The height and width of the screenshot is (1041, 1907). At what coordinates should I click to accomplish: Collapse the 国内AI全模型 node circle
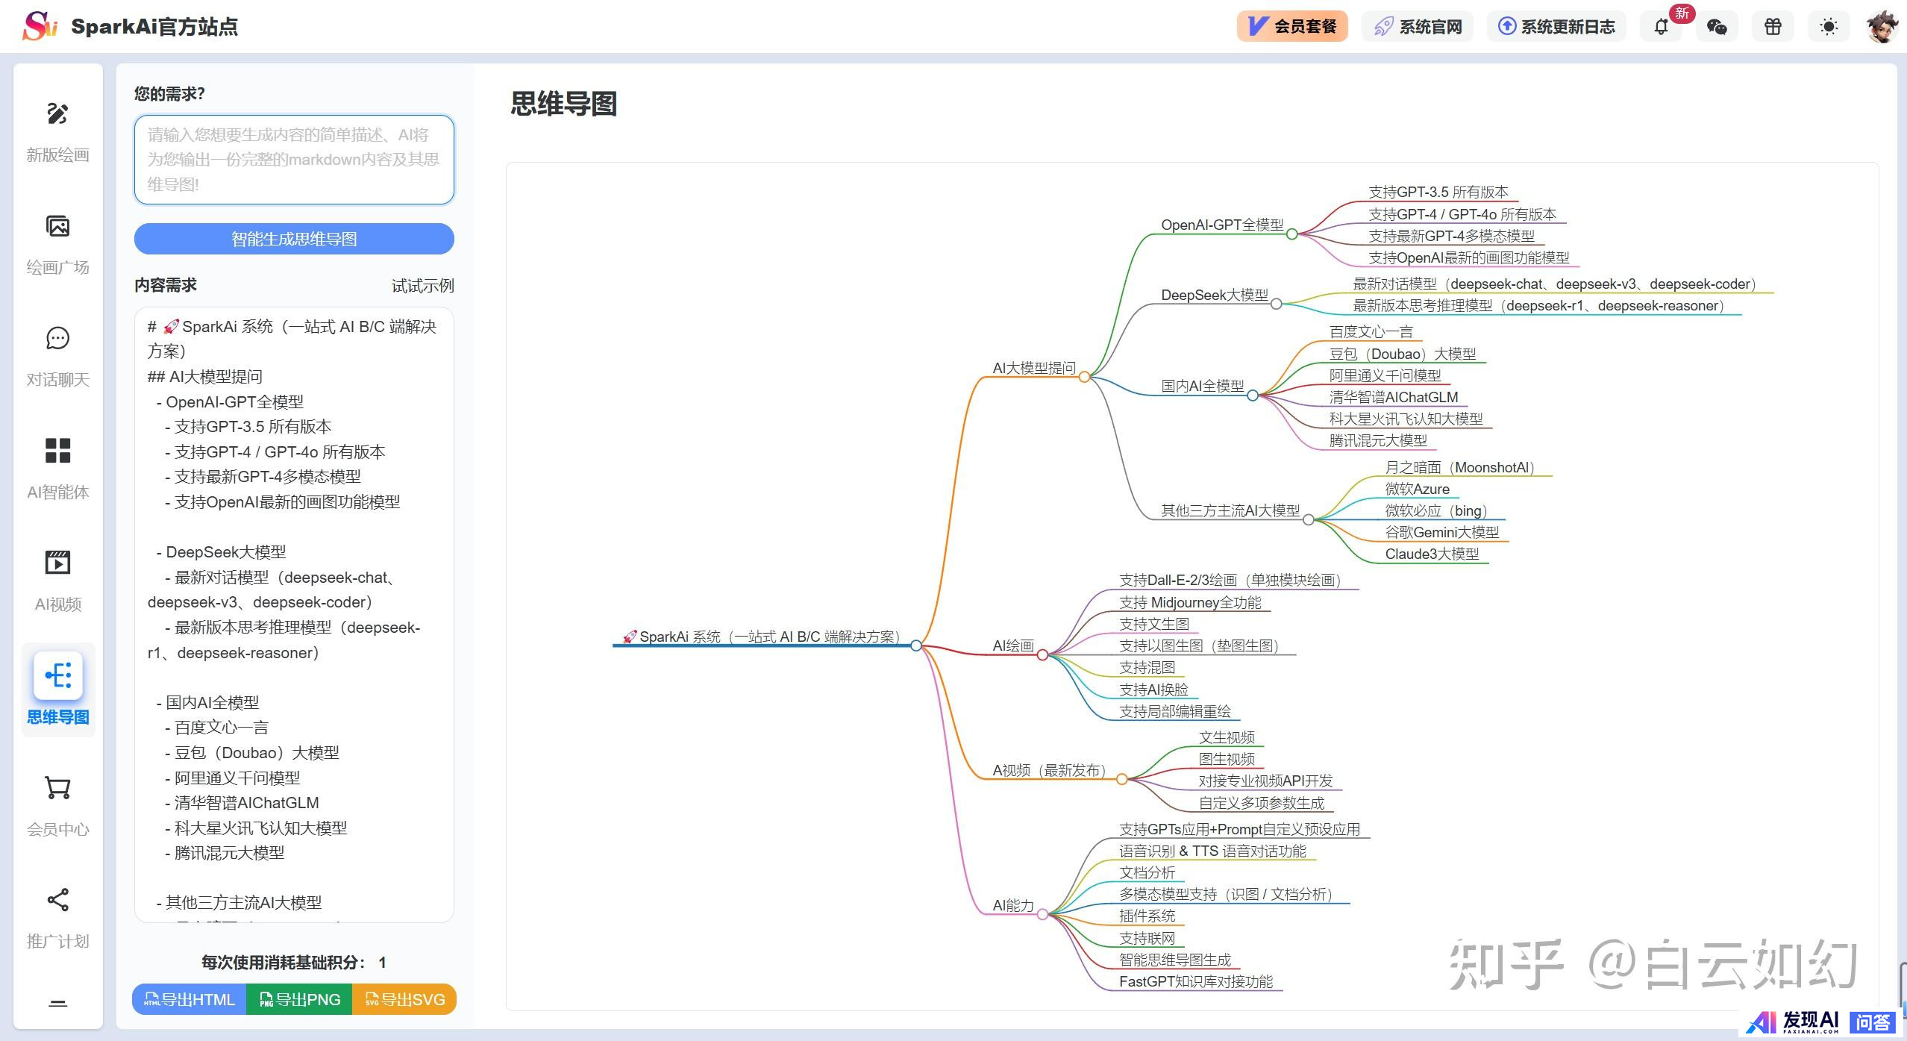(x=1253, y=395)
